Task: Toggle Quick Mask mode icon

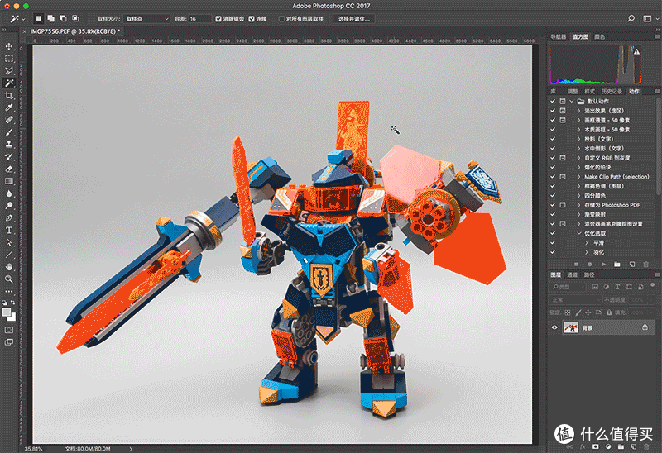Action: point(9,330)
